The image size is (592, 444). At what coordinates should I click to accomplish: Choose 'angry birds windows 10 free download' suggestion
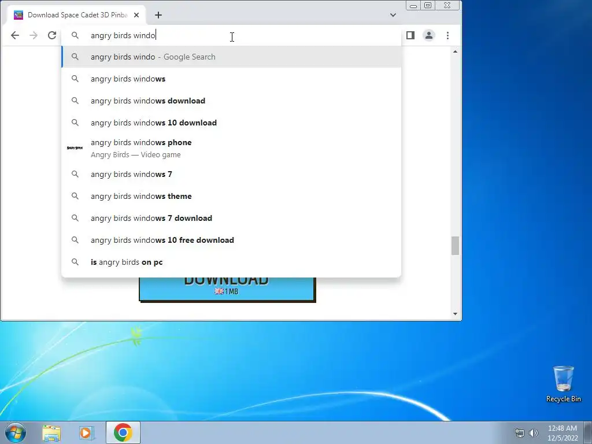[x=231, y=240]
